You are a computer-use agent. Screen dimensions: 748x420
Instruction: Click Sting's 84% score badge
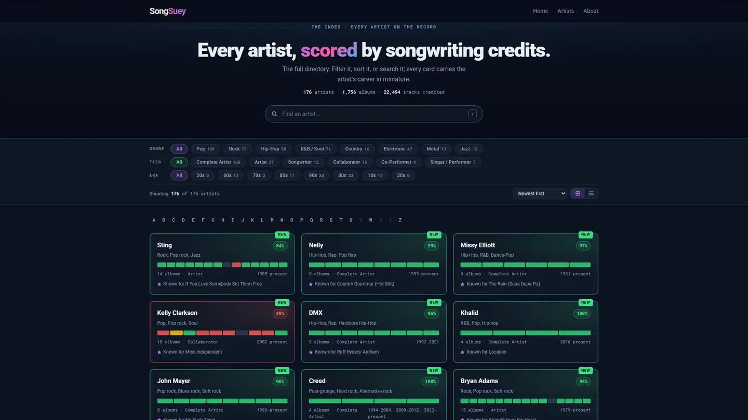pos(280,246)
